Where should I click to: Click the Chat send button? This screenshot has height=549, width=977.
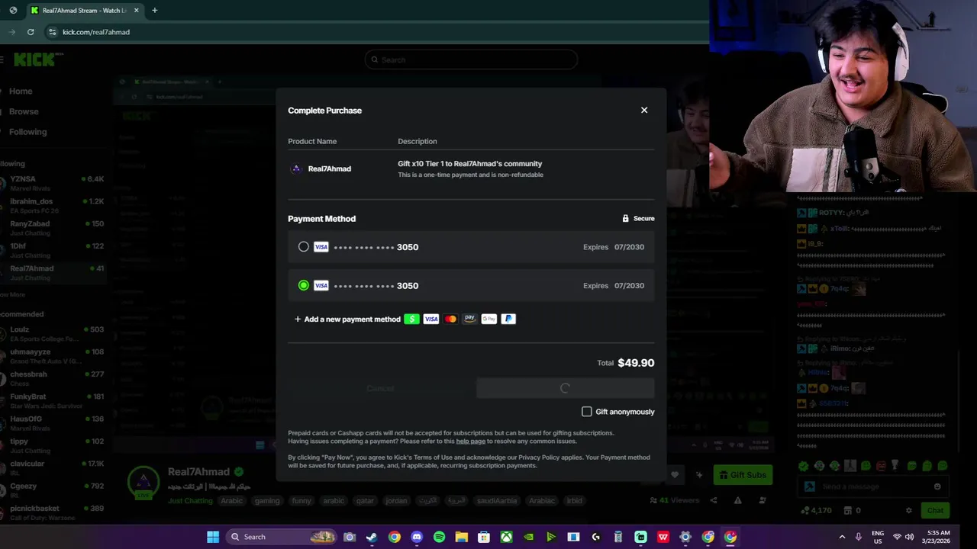tap(935, 511)
